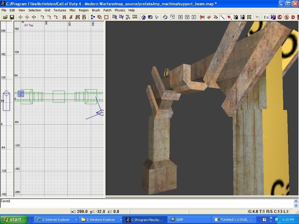Click the red overlapping-squares toolbar icon

pos(99,17)
